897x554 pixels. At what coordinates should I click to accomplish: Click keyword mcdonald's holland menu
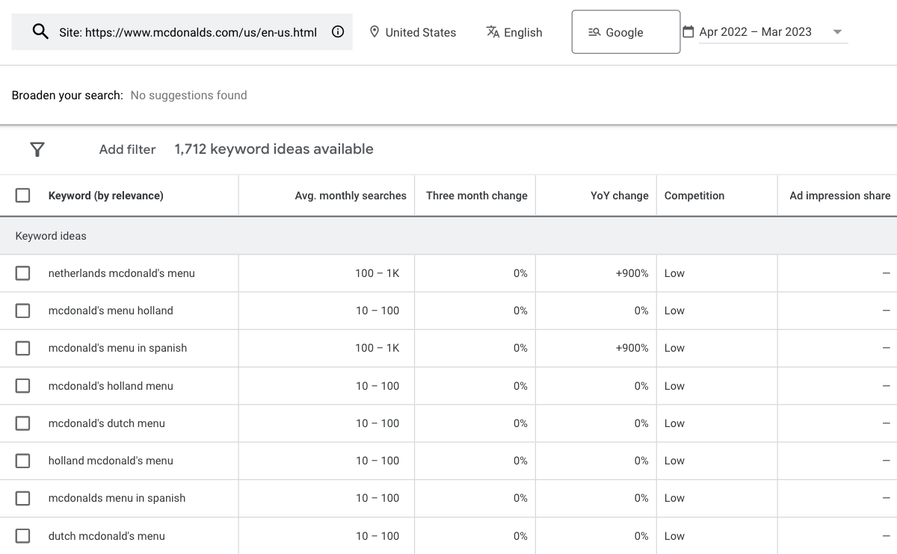(x=111, y=386)
